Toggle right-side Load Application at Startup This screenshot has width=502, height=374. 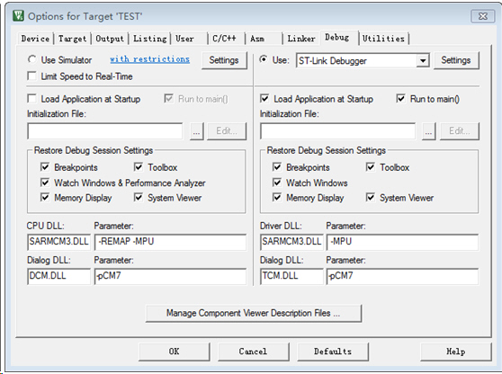tap(264, 99)
